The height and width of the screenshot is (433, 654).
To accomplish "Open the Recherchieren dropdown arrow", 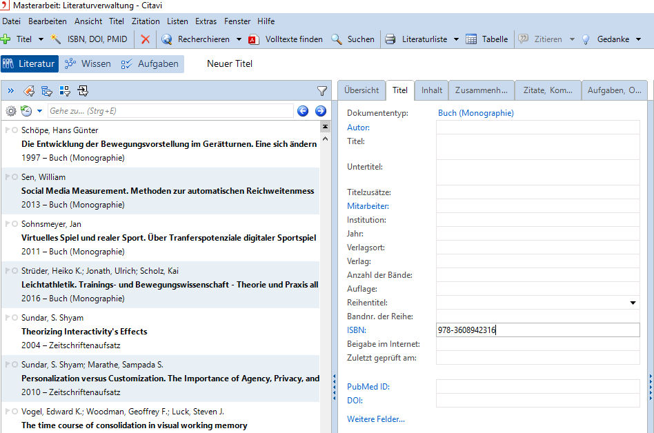I will pos(239,39).
